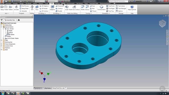Select turning Part operation
169x95 pixels.
click(x=92, y=8)
